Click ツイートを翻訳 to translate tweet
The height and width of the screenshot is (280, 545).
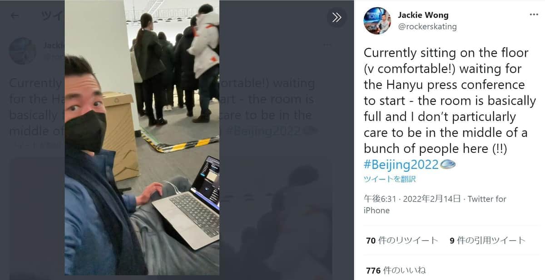tap(390, 179)
